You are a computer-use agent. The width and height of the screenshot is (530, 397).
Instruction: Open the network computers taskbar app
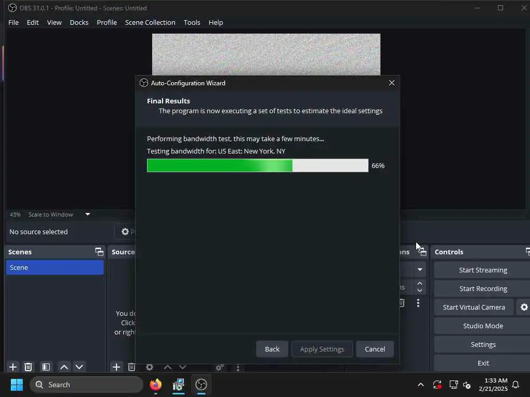pos(179,385)
